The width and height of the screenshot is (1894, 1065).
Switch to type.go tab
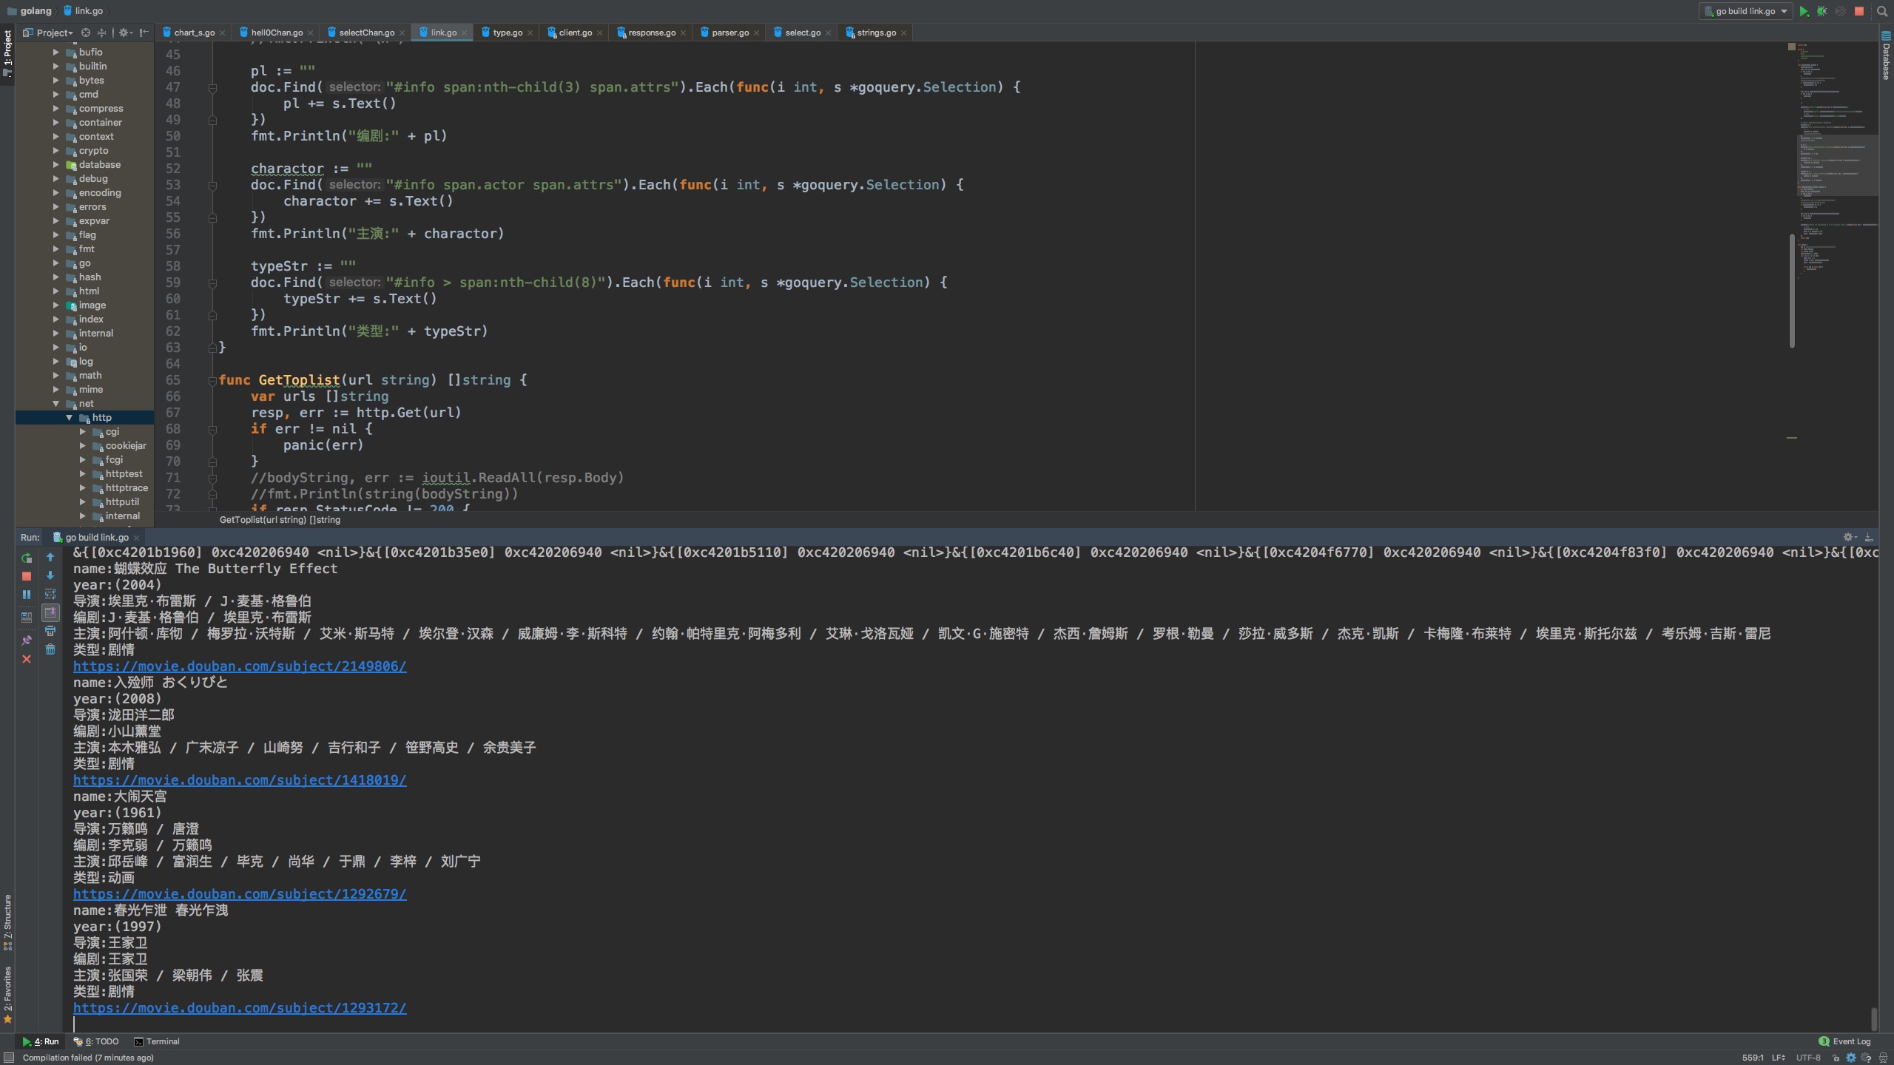[x=507, y=33]
